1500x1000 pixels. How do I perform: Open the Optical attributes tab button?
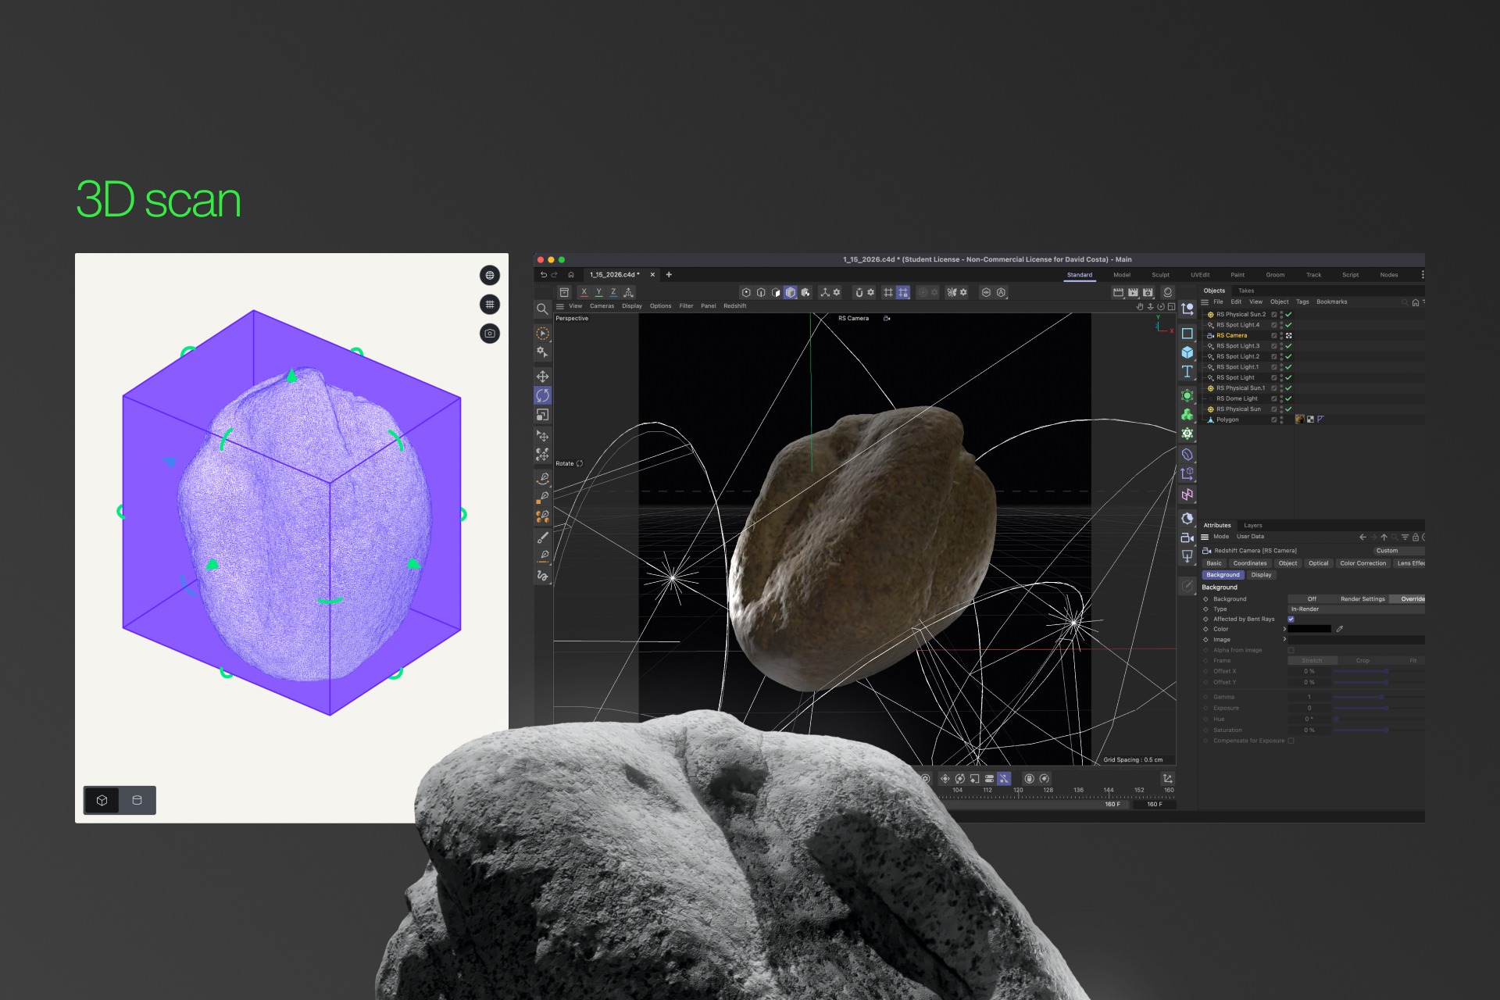(1318, 563)
